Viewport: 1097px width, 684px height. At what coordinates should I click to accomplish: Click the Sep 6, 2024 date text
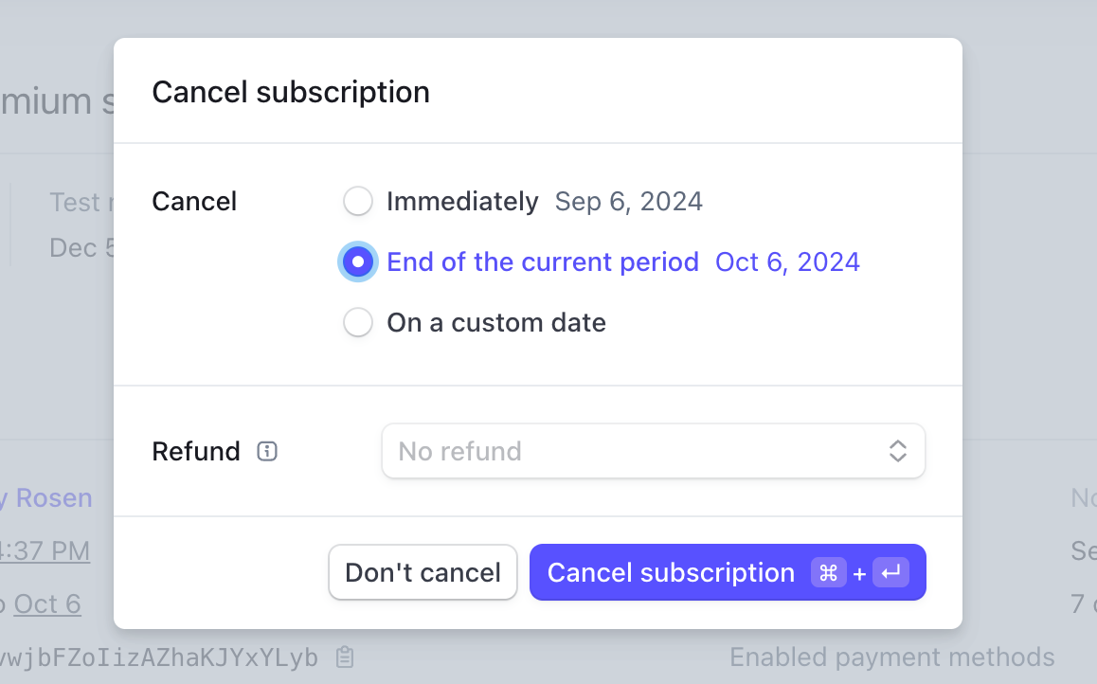(x=628, y=202)
